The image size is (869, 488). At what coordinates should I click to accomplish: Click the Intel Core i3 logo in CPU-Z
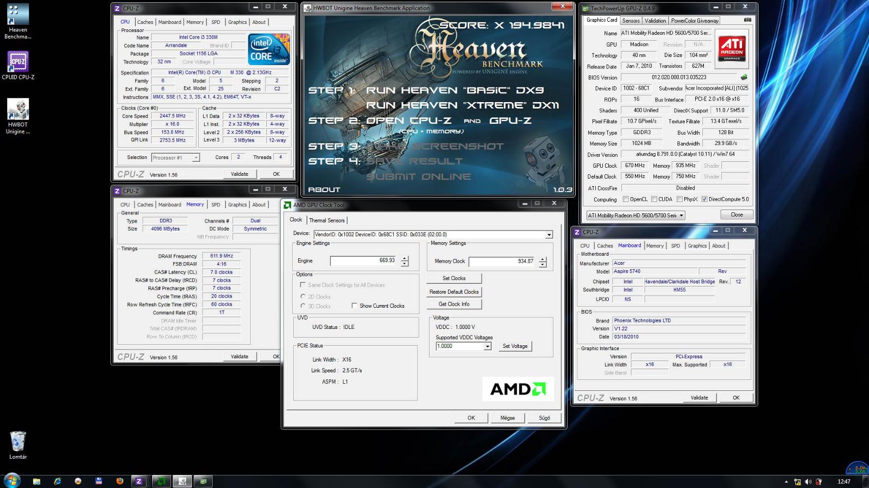268,49
